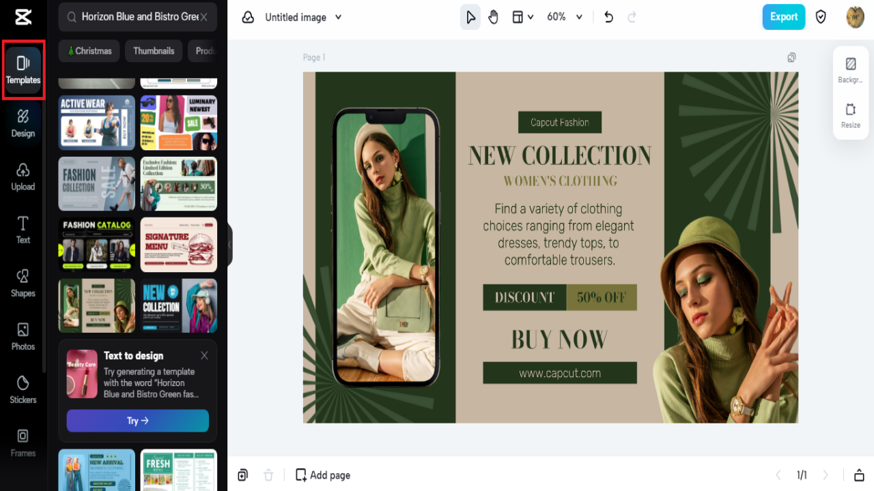Expand the page layout dropdown arrow

[x=531, y=17]
